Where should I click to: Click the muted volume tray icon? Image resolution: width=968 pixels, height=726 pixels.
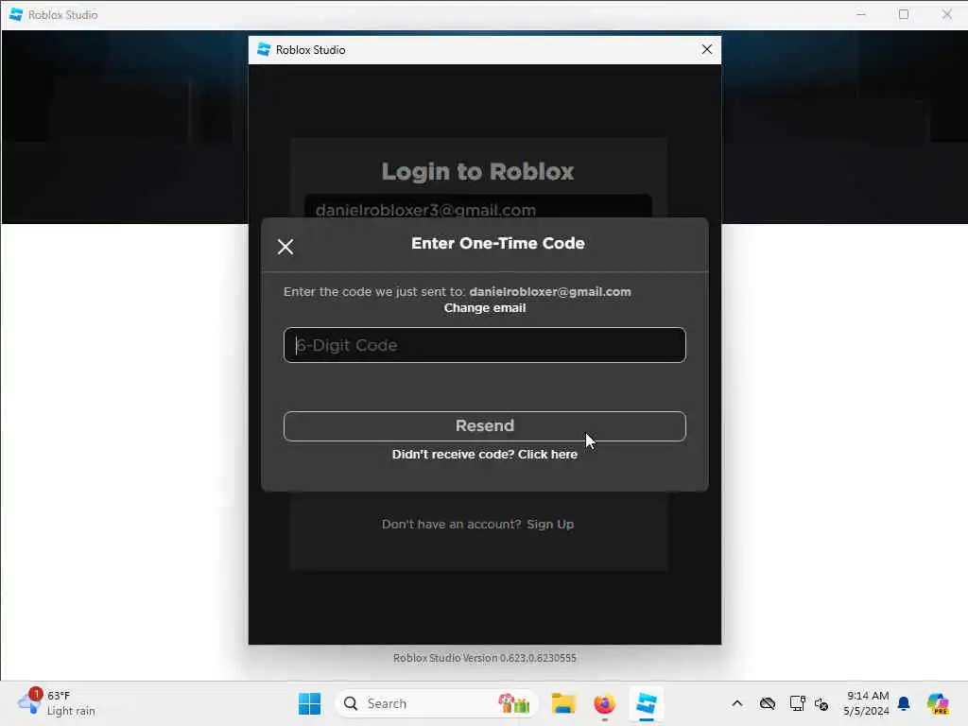click(x=821, y=704)
